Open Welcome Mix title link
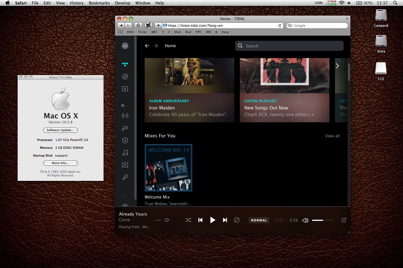403x268 pixels. [x=157, y=197]
